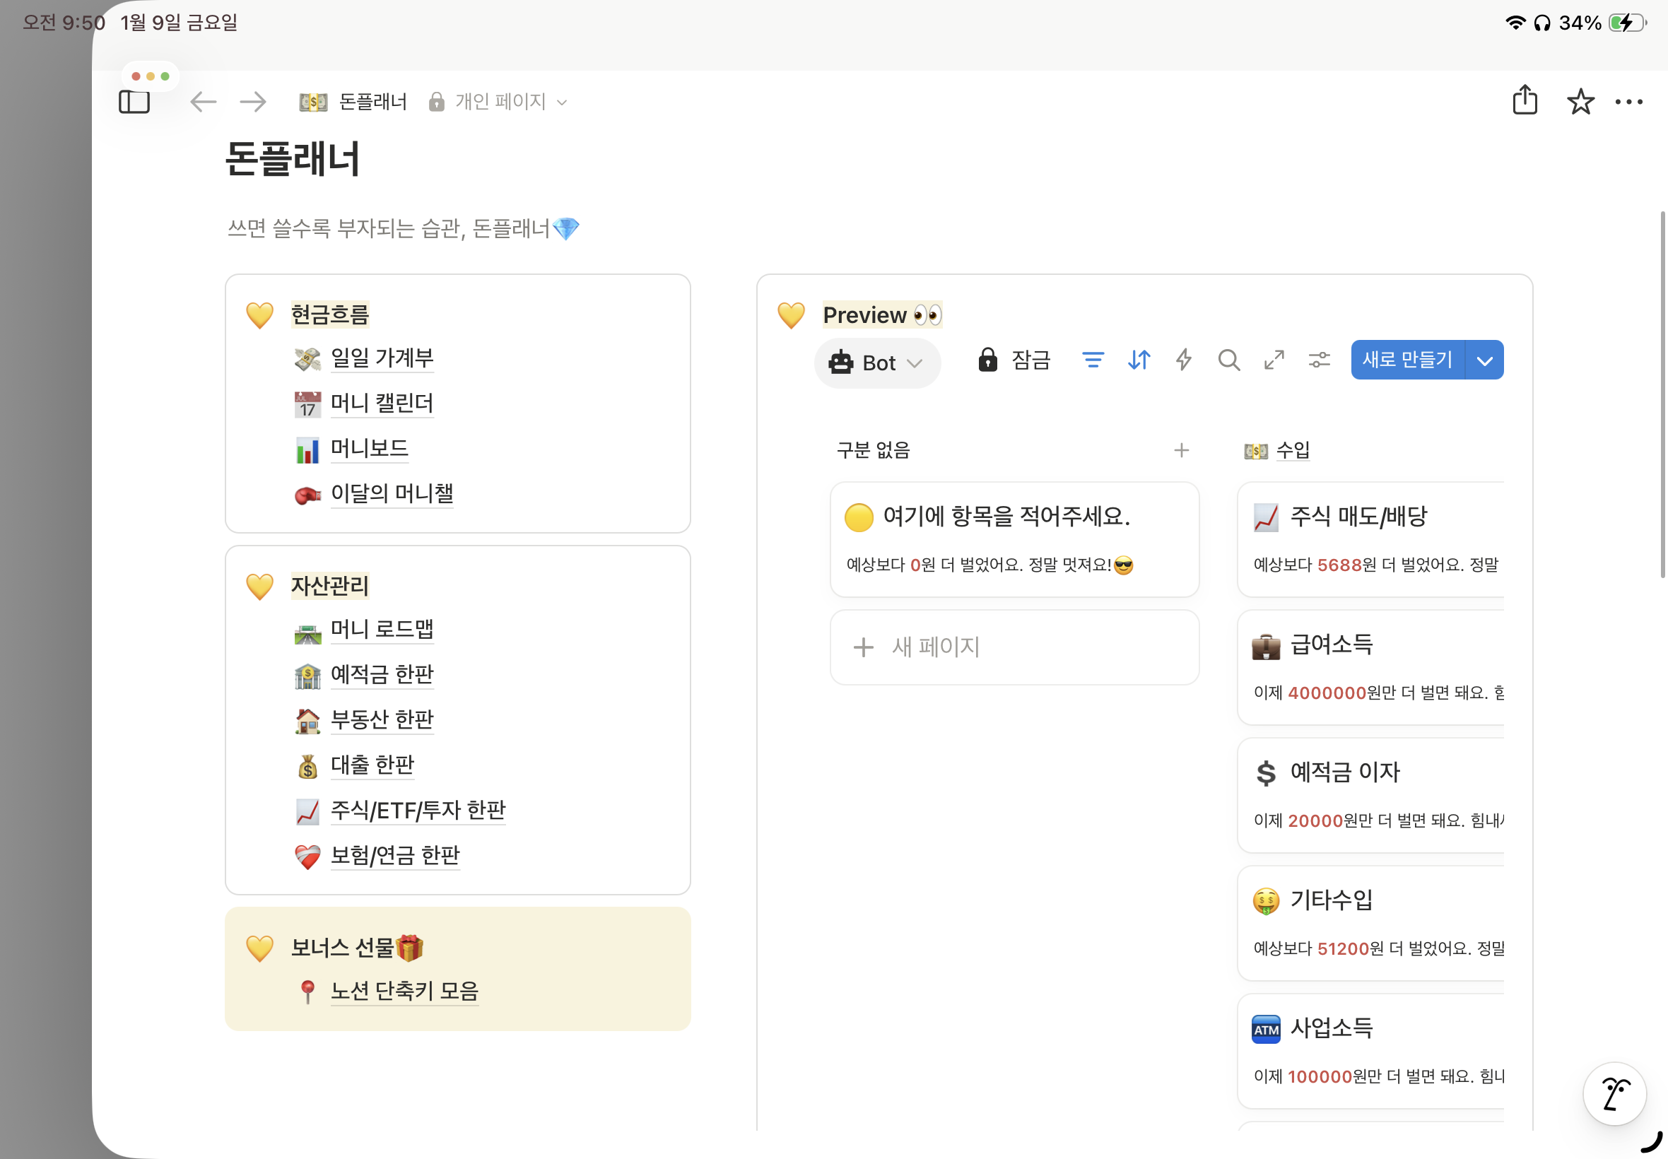Viewport: 1668px width, 1159px height.
Task: Click the money-with-wings icon for 일일 가계부
Action: (308, 359)
